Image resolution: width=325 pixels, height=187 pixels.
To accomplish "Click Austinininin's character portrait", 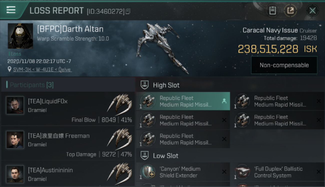I will coord(15,174).
